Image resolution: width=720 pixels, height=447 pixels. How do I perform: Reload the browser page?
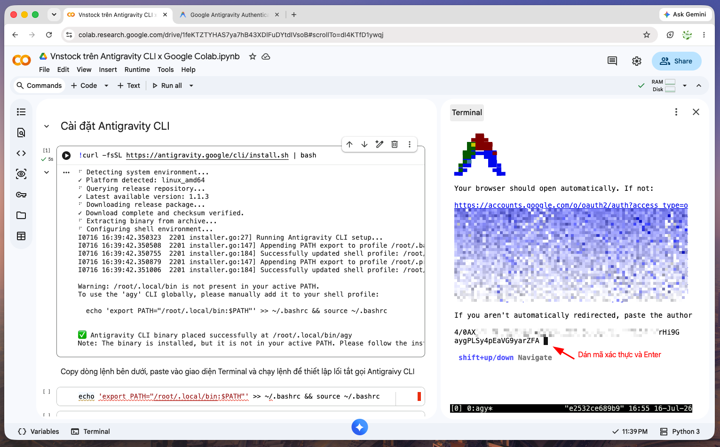click(x=49, y=35)
